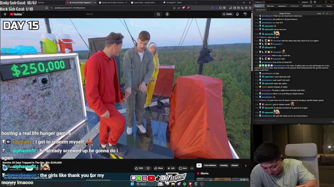Switch to PeeguuTV Twitch browser tab

(x=174, y=3)
